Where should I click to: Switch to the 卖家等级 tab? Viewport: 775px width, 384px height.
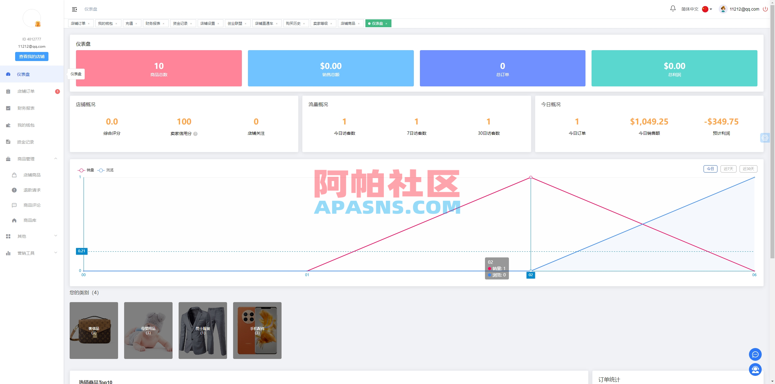pyautogui.click(x=321, y=23)
